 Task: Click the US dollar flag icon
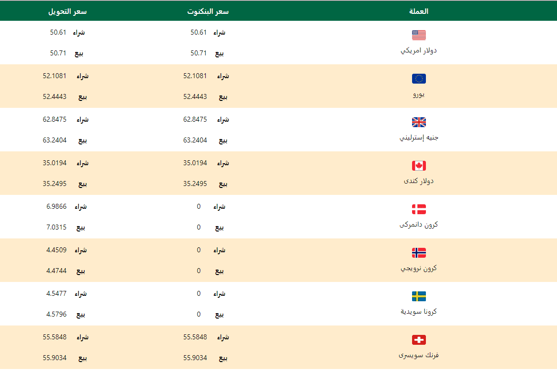418,35
